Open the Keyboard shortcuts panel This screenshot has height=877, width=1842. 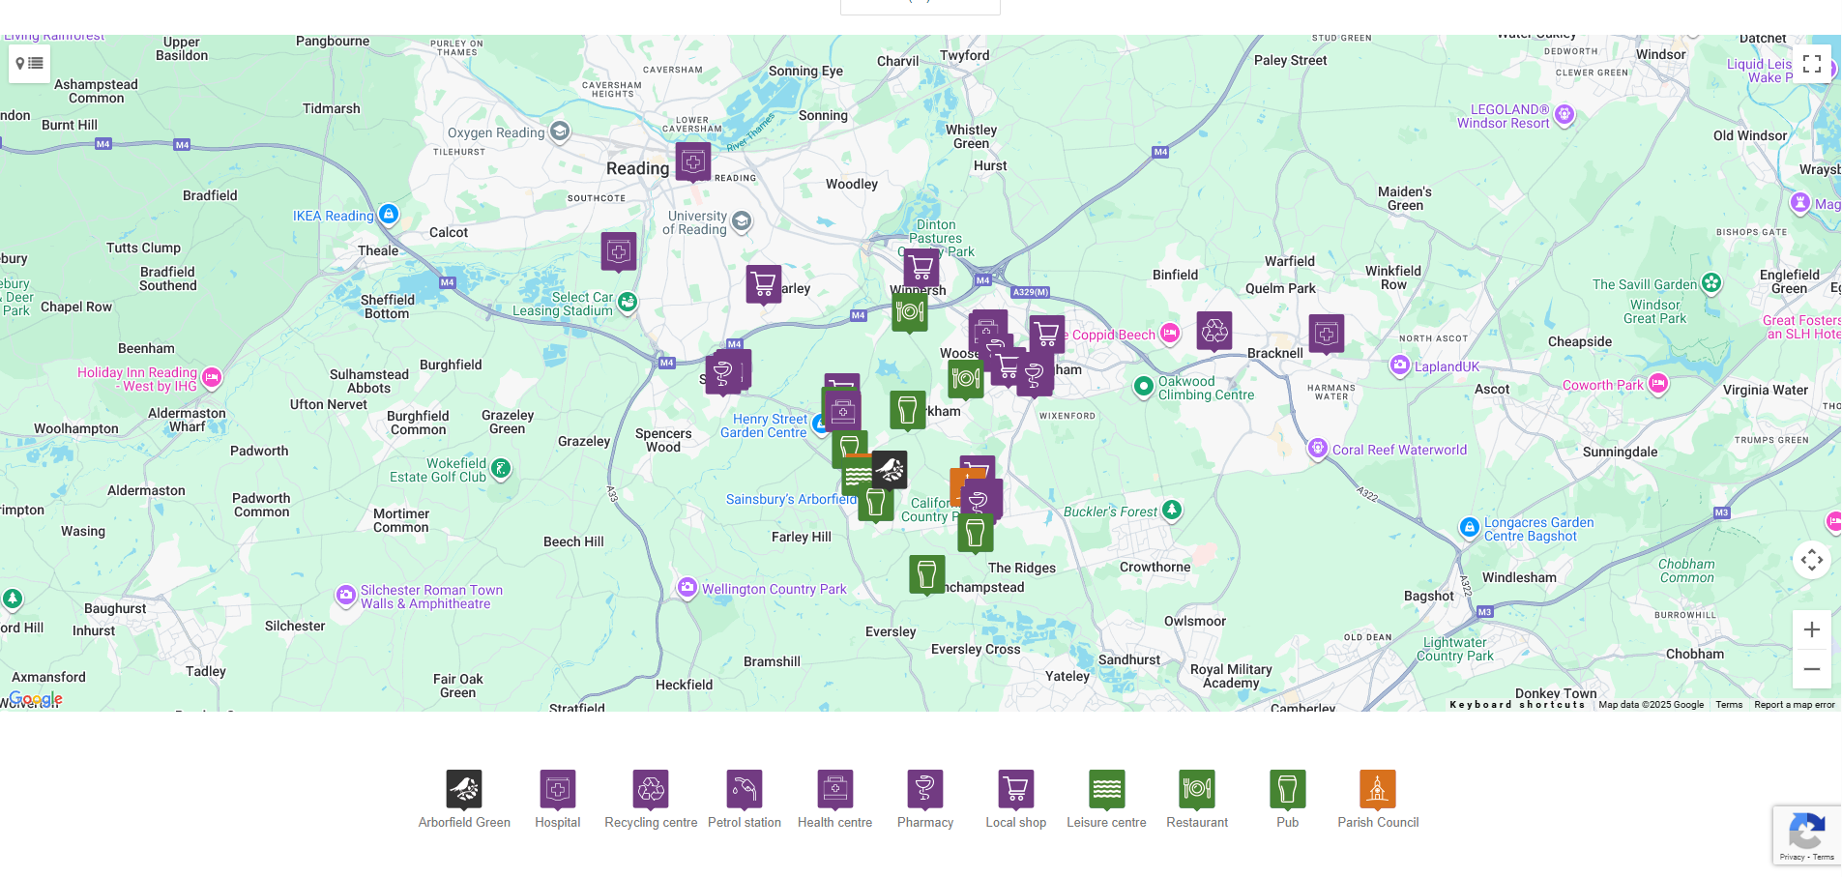[1518, 705]
